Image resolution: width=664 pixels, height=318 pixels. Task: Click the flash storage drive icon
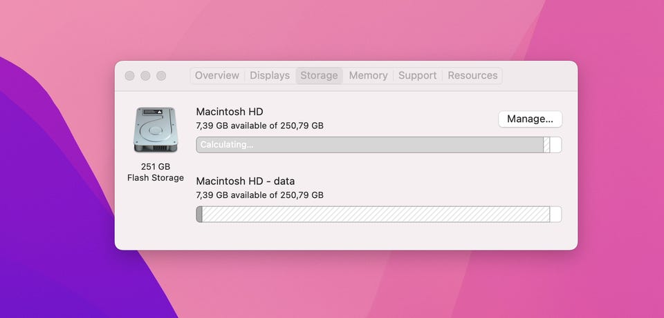(155, 130)
